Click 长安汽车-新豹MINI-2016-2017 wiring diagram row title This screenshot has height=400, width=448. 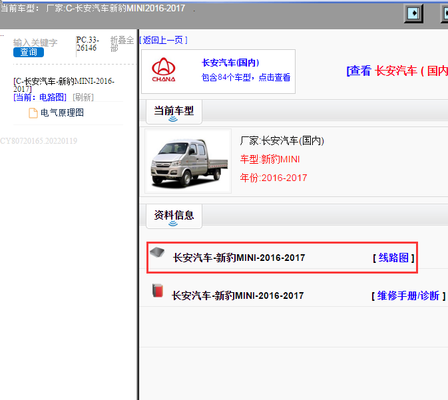(239, 258)
